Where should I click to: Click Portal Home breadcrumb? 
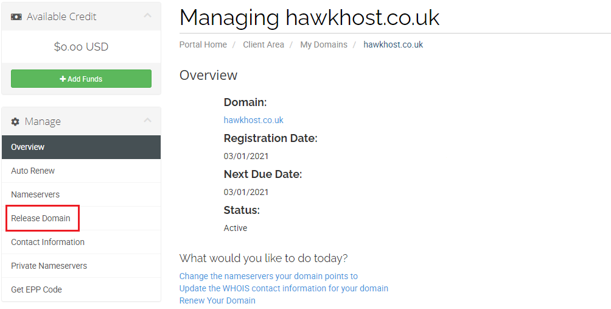[203, 44]
